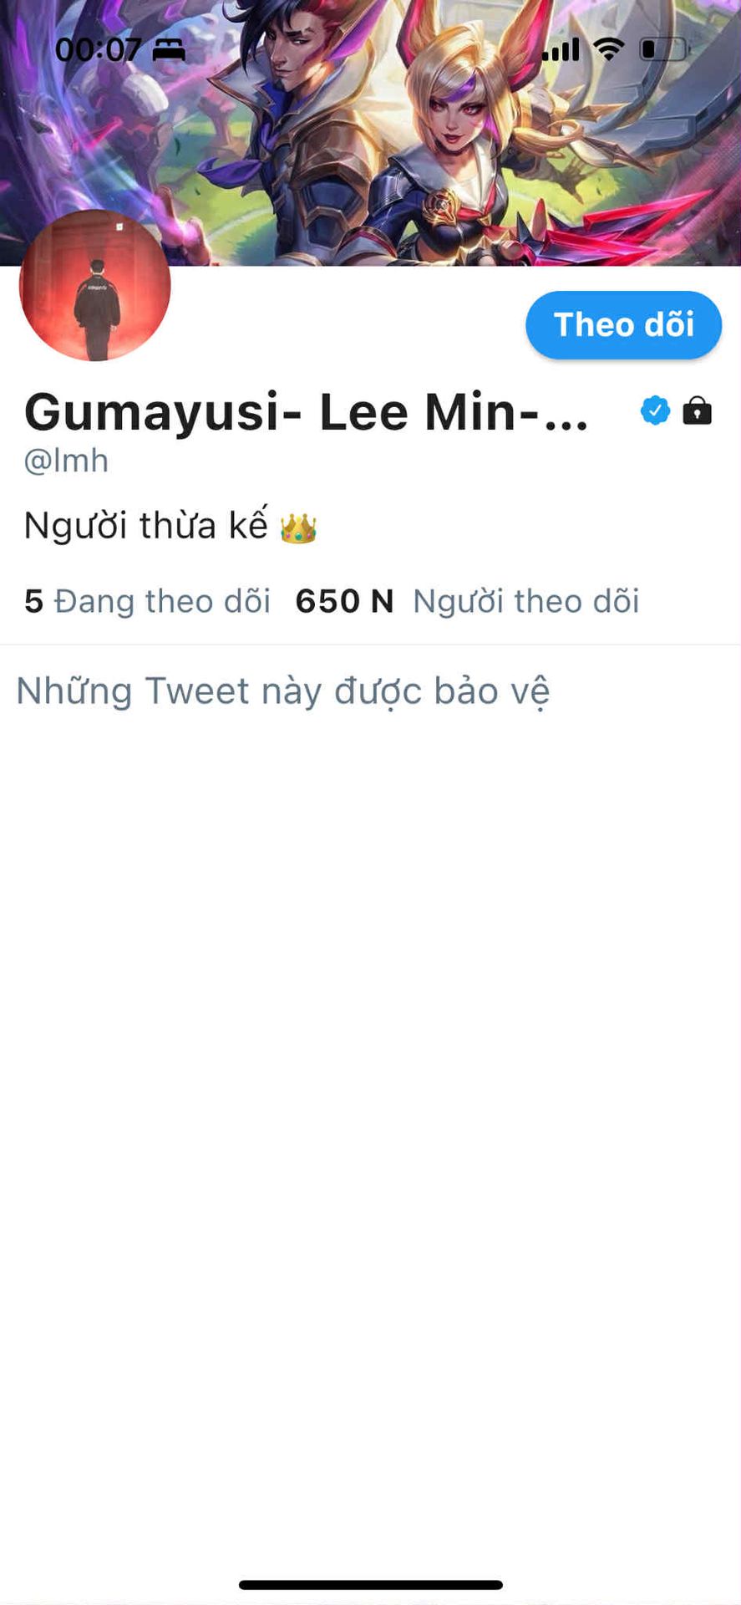This screenshot has width=741, height=1605.
Task: Tap the battery level icon
Action: coord(664,49)
